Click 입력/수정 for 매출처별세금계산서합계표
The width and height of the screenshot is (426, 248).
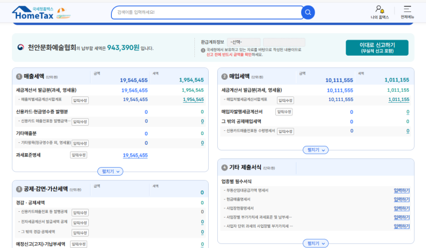click(x=80, y=100)
